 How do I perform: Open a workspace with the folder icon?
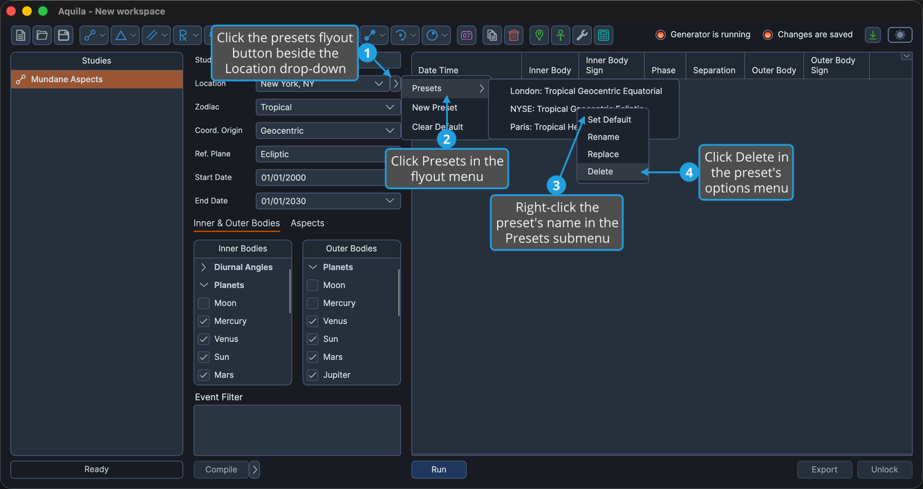(42, 35)
